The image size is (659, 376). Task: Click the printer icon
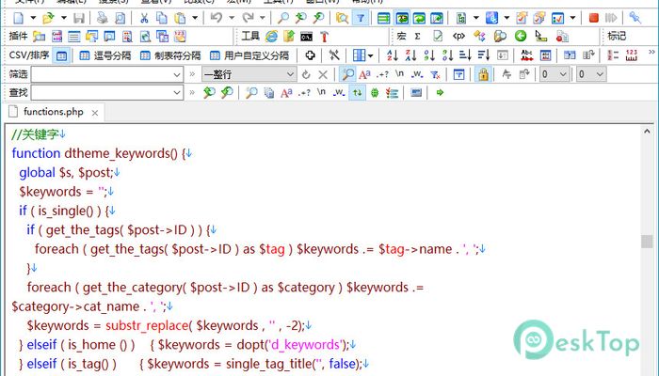102,18
